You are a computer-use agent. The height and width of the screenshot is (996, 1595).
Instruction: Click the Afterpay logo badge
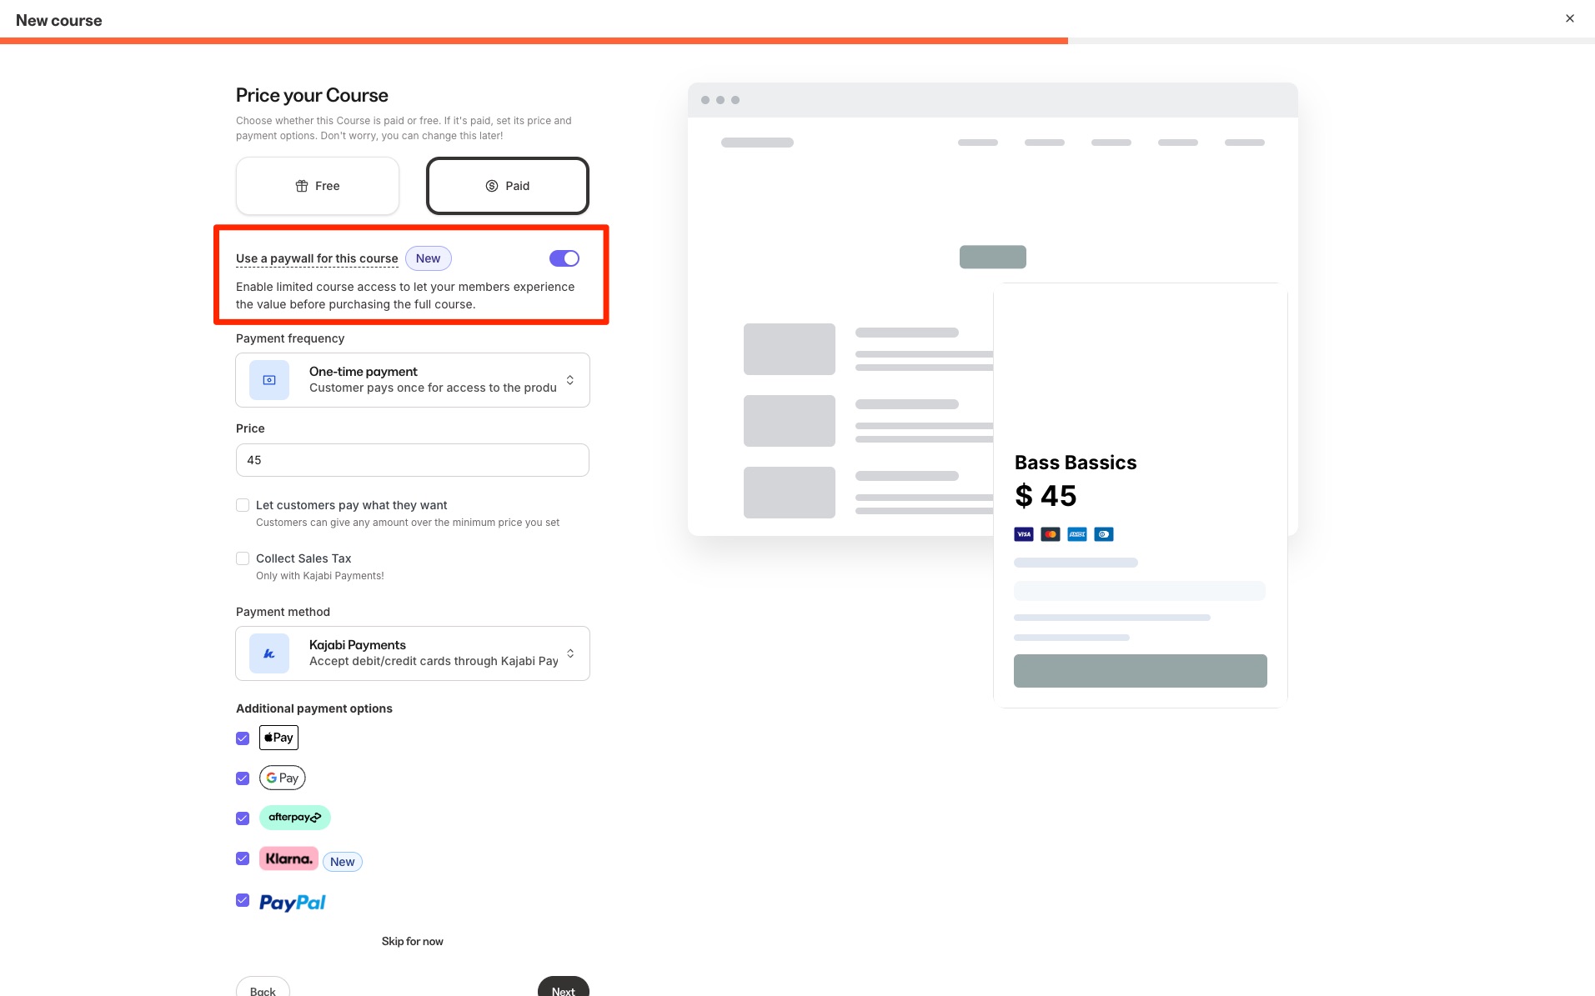tap(295, 818)
